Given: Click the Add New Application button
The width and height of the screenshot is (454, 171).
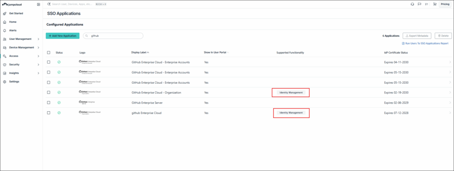Looking at the screenshot, I should click(63, 36).
